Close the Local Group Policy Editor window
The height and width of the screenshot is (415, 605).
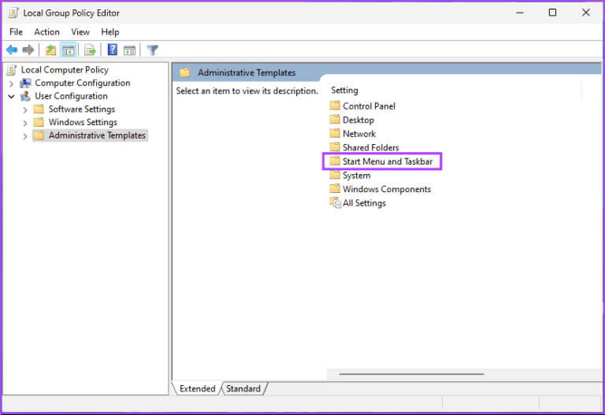[x=586, y=13]
